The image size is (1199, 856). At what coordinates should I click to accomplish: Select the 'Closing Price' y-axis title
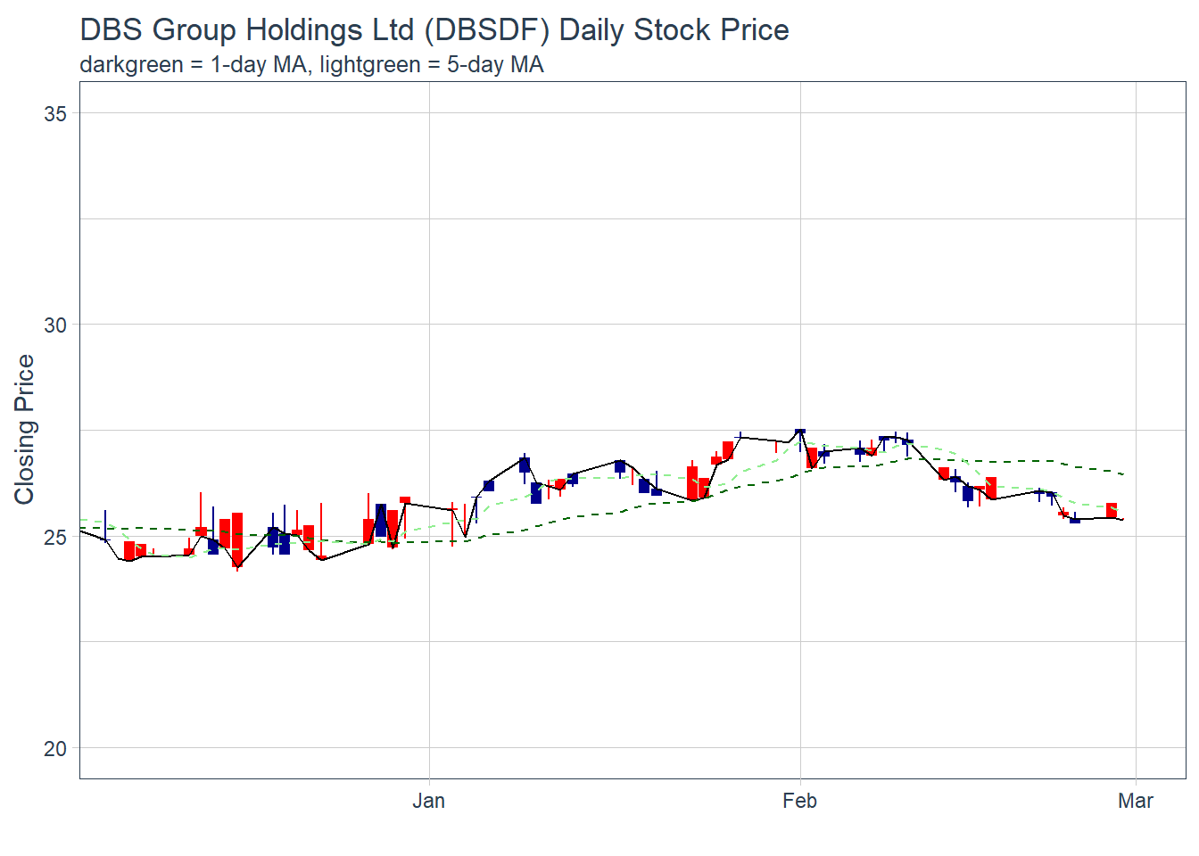tap(24, 429)
